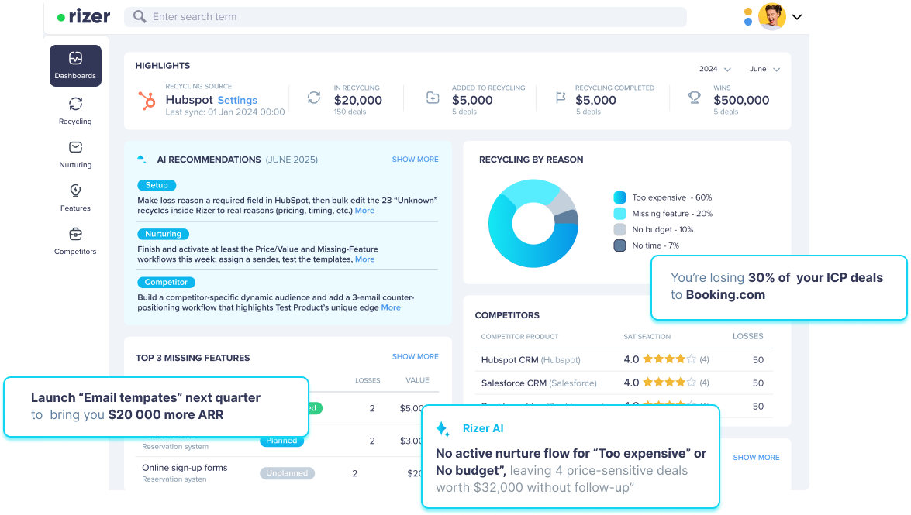Open the Competitors briefcase icon
Image resolution: width=911 pixels, height=515 pixels.
pos(75,234)
